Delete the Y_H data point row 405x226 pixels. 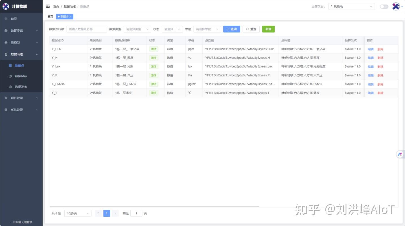tap(380, 58)
